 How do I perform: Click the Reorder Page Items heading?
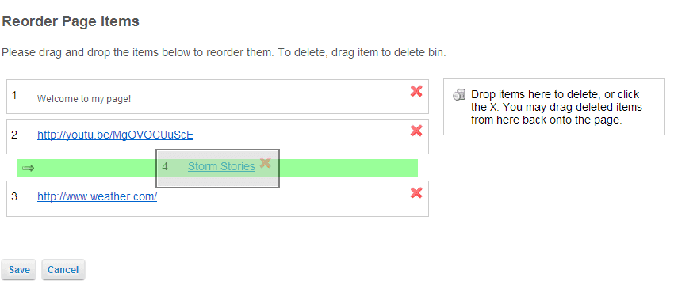(x=71, y=21)
